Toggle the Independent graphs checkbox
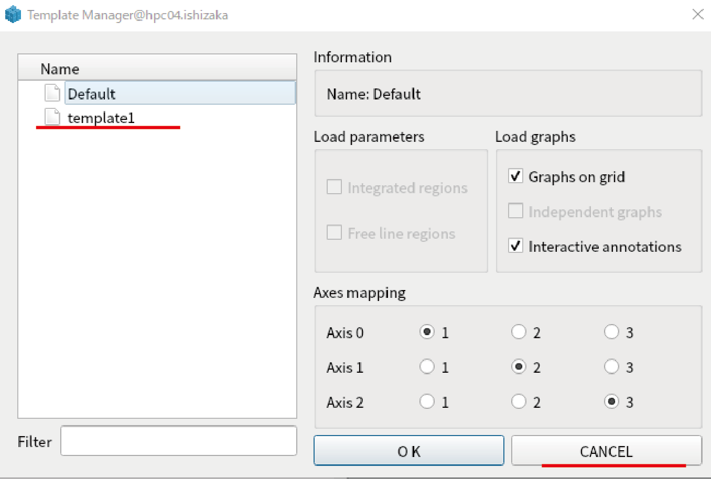The height and width of the screenshot is (479, 711). click(515, 211)
